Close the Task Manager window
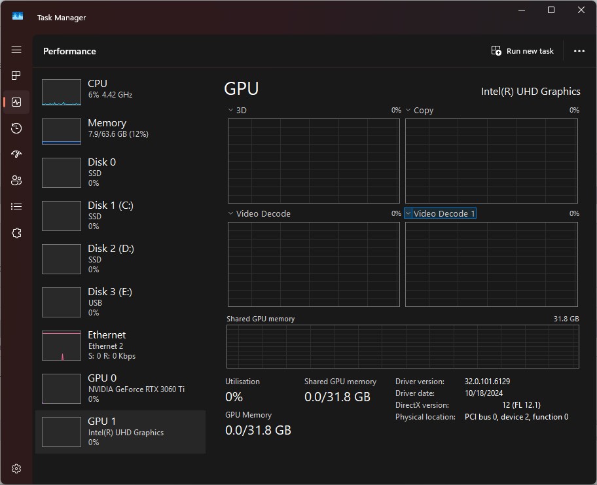The width and height of the screenshot is (597, 485). (581, 10)
